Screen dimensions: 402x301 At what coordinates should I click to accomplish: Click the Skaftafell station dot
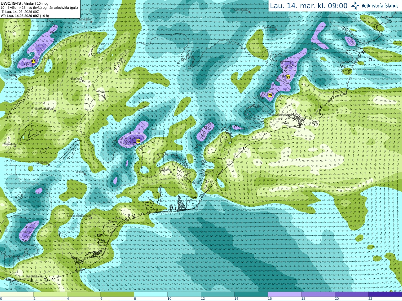click(x=171, y=172)
